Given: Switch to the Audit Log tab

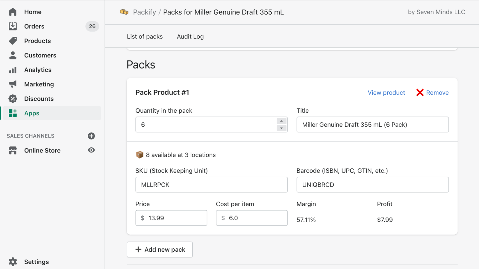Looking at the screenshot, I should (x=190, y=36).
